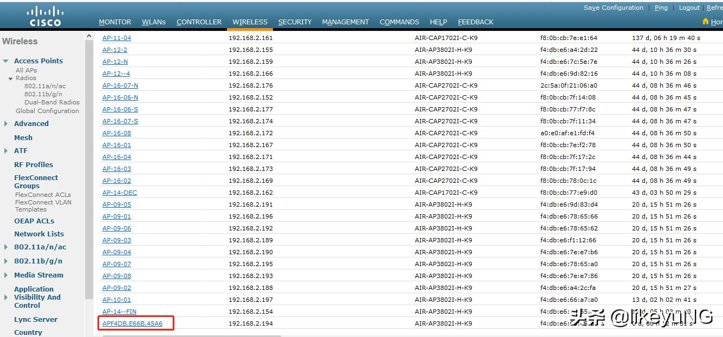Open the WLANs menu
Screen dimensions: 723x337
click(154, 22)
